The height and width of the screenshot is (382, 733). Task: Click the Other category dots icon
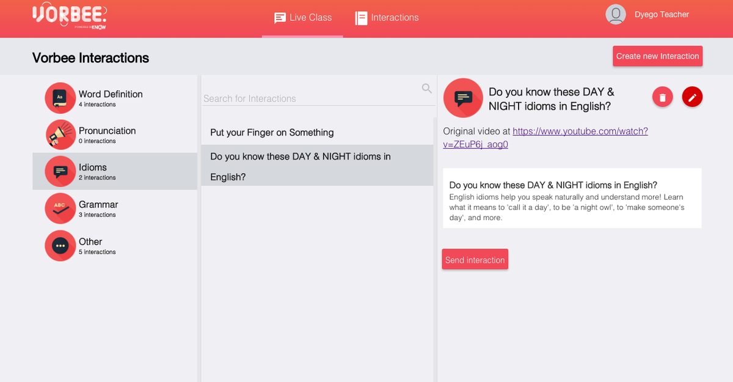[60, 246]
